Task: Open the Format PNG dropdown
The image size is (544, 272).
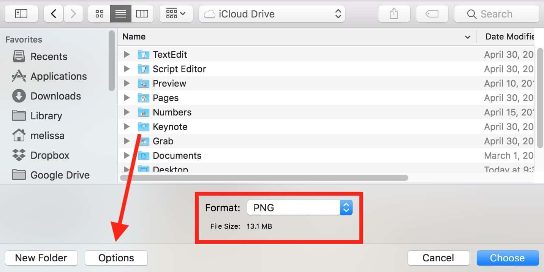Action: click(300, 208)
